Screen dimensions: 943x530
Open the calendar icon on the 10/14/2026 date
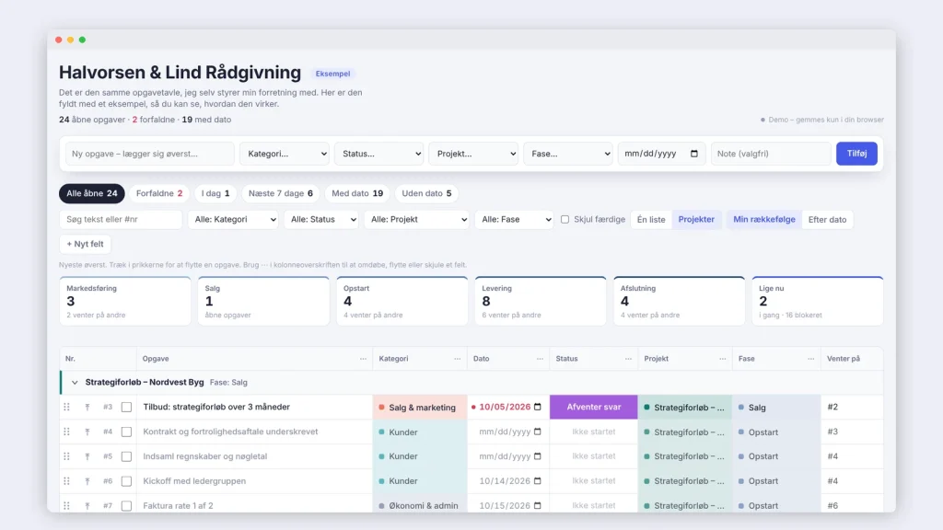(538, 480)
